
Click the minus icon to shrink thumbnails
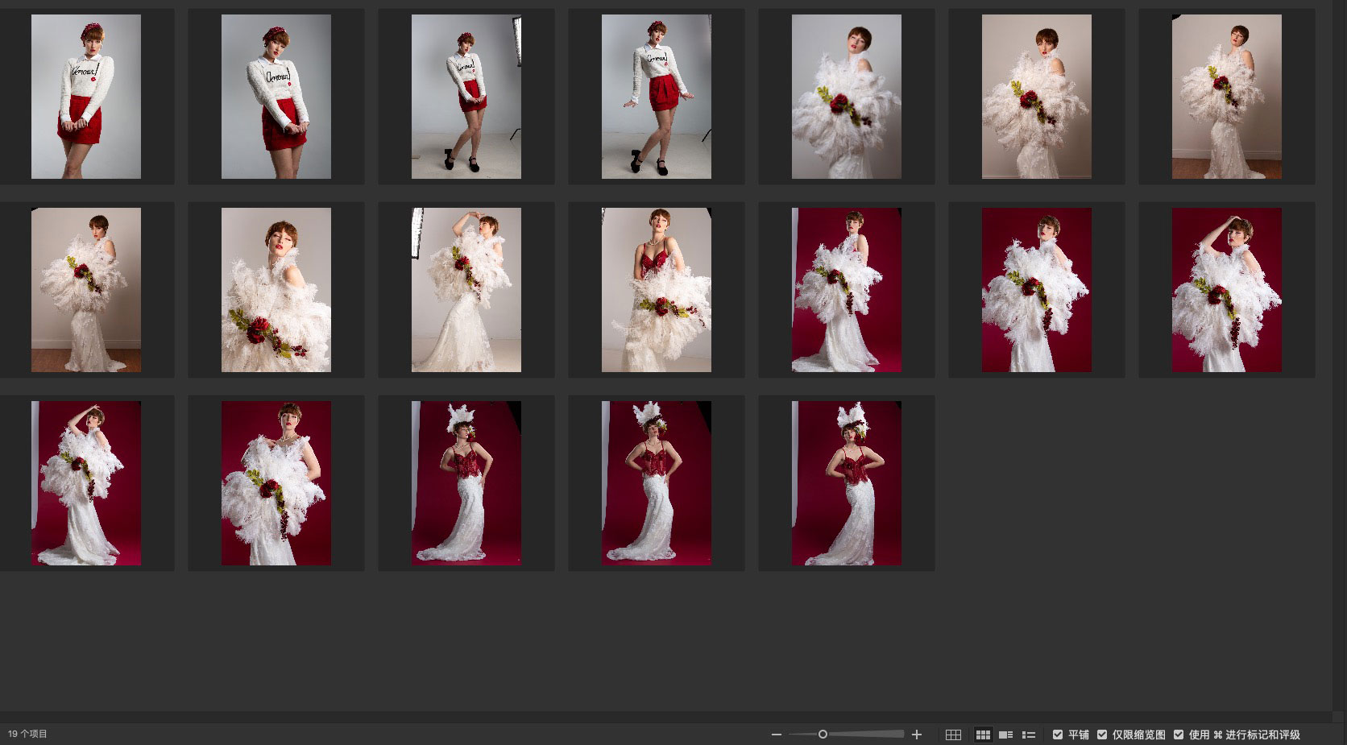tap(776, 735)
